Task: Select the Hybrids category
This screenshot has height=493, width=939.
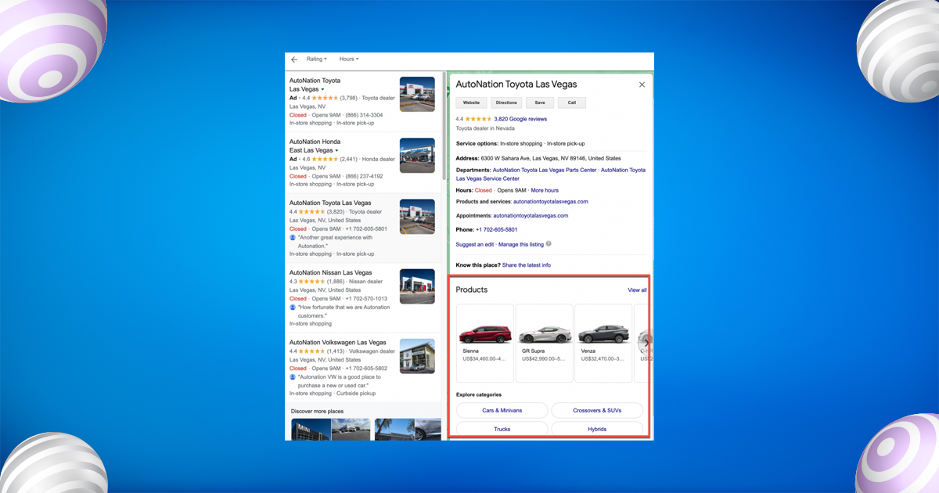Action: [597, 429]
